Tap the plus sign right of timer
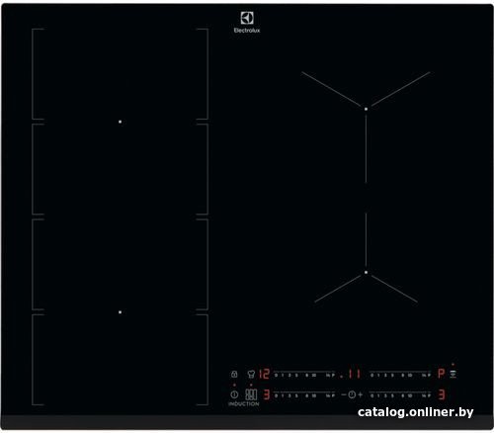This screenshot has height=433, width=494. click(360, 394)
